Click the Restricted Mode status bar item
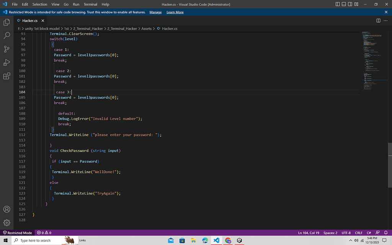Image resolution: width=392 pixels, height=245 pixels. (17, 233)
